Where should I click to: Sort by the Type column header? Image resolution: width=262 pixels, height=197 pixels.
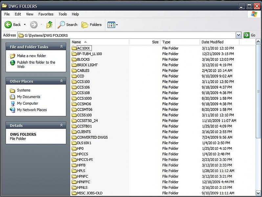[180, 42]
